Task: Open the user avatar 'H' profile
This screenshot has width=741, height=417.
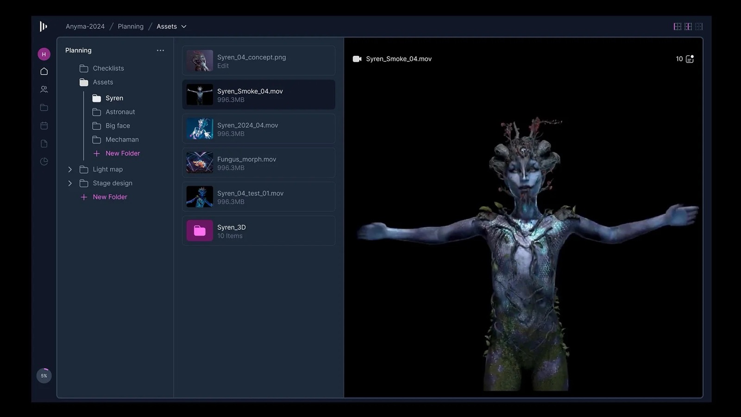Action: point(44,54)
